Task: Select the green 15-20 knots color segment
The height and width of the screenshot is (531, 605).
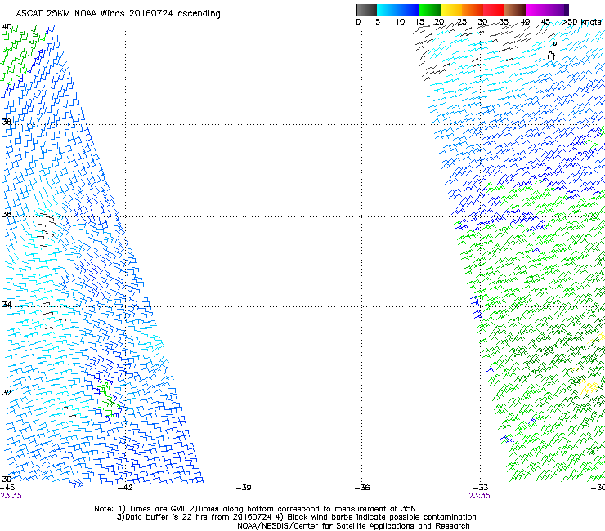Action: 430,10
